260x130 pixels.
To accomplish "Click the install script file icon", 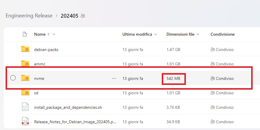I will [25, 107].
